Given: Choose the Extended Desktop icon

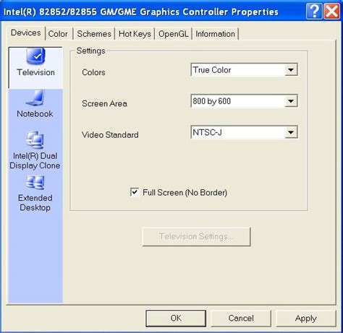Looking at the screenshot, I should [35, 183].
